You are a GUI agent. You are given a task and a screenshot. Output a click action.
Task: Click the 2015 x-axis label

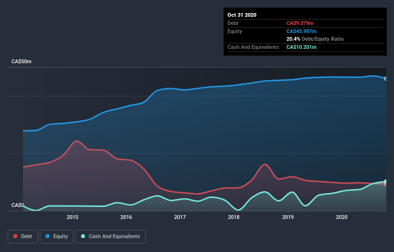[72, 217]
